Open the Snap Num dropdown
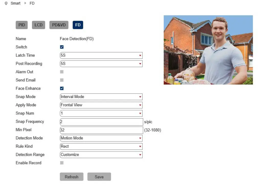The width and height of the screenshot is (263, 184). [x=101, y=113]
